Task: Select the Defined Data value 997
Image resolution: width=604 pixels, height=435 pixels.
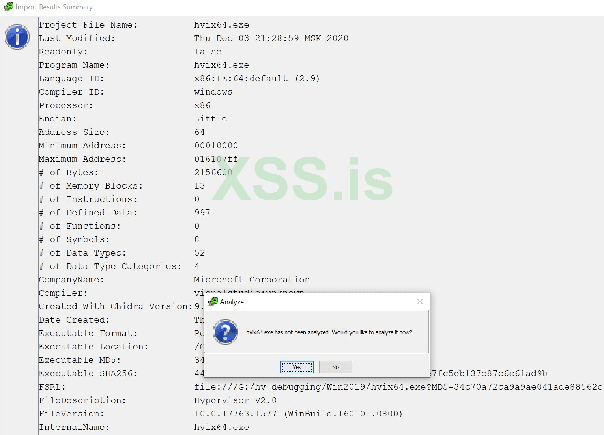Action: click(202, 213)
